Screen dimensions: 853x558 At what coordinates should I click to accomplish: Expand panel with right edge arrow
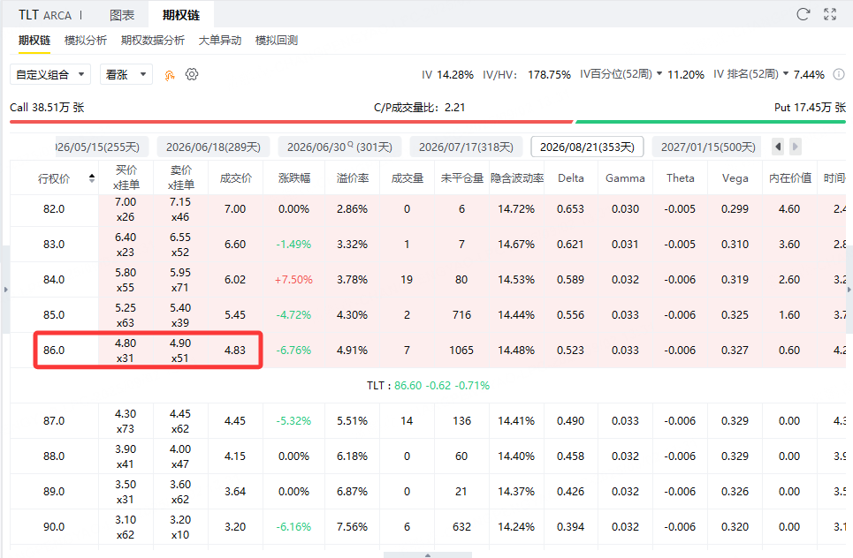(x=849, y=290)
